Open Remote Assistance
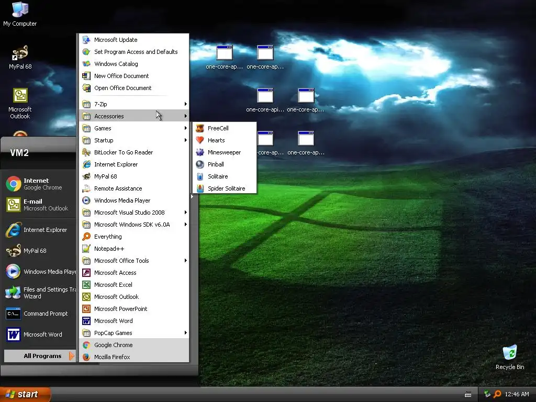 [x=134, y=188]
